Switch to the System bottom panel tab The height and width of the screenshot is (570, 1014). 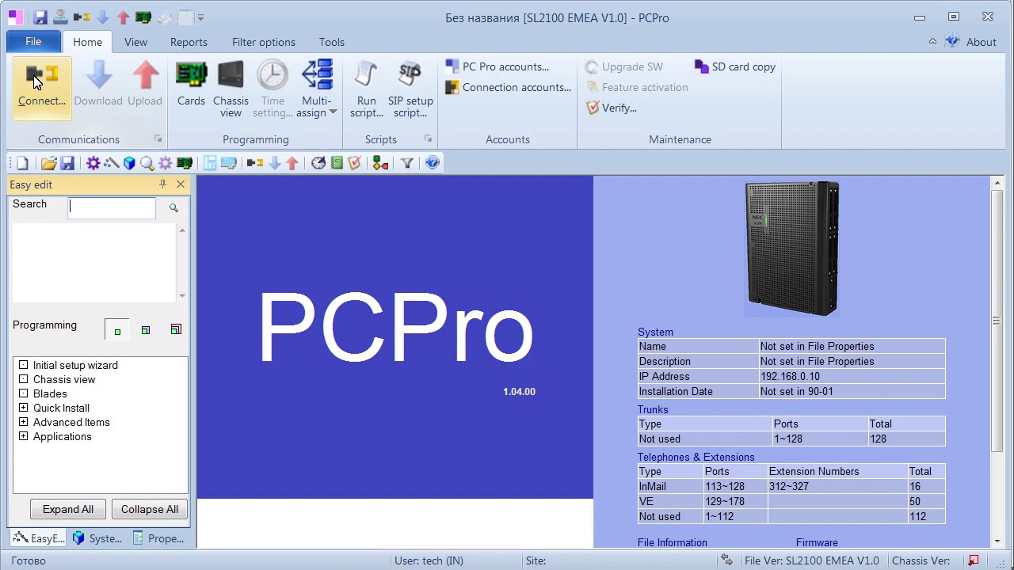pos(97,538)
